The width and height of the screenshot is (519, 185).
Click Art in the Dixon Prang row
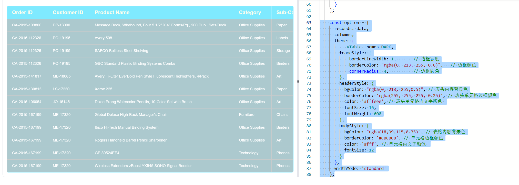[282, 102]
